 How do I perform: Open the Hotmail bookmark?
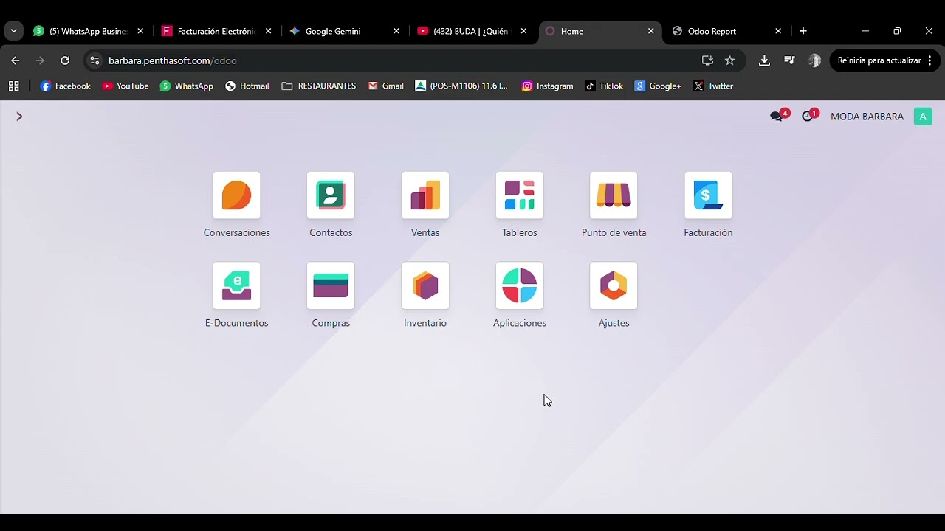[x=247, y=86]
